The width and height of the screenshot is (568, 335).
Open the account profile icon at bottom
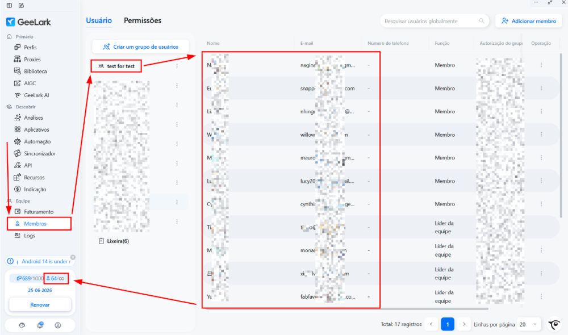point(57,325)
